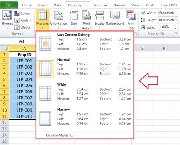Select cell containing JTP-005
The width and height of the screenshot is (180, 145).
tap(22, 85)
